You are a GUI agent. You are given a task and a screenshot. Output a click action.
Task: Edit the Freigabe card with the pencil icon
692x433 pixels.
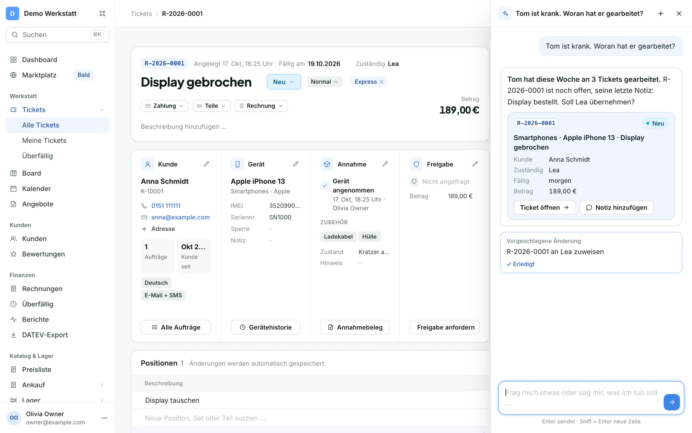(475, 164)
